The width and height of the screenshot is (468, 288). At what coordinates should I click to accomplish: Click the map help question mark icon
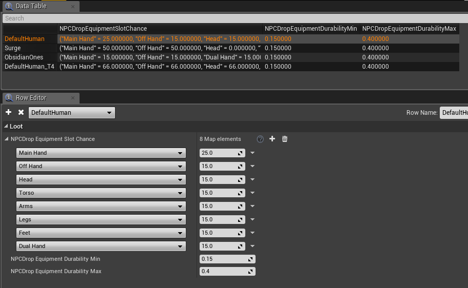pyautogui.click(x=260, y=139)
